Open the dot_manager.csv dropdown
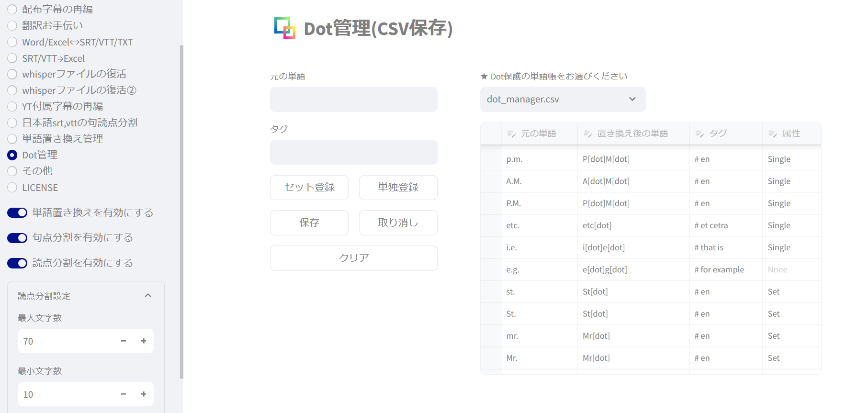The width and height of the screenshot is (858, 413). tap(563, 99)
